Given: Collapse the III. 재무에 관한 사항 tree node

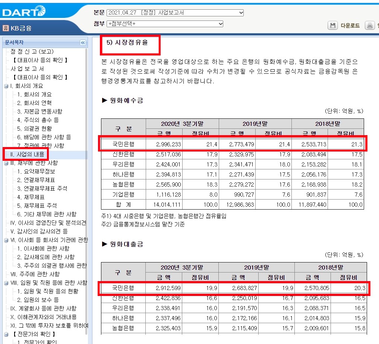Looking at the screenshot, I should 6,163.
